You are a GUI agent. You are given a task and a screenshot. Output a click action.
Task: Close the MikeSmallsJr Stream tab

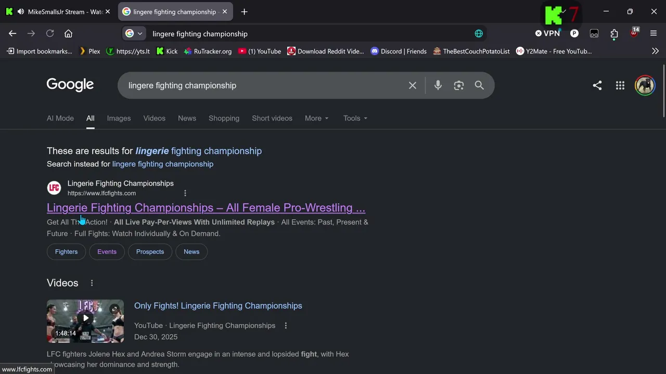coord(108,11)
